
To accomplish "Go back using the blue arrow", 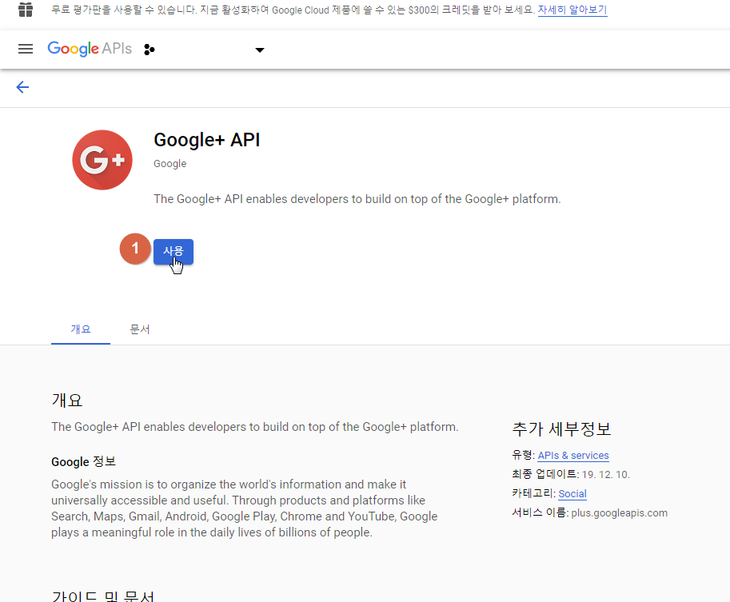I will pos(23,87).
